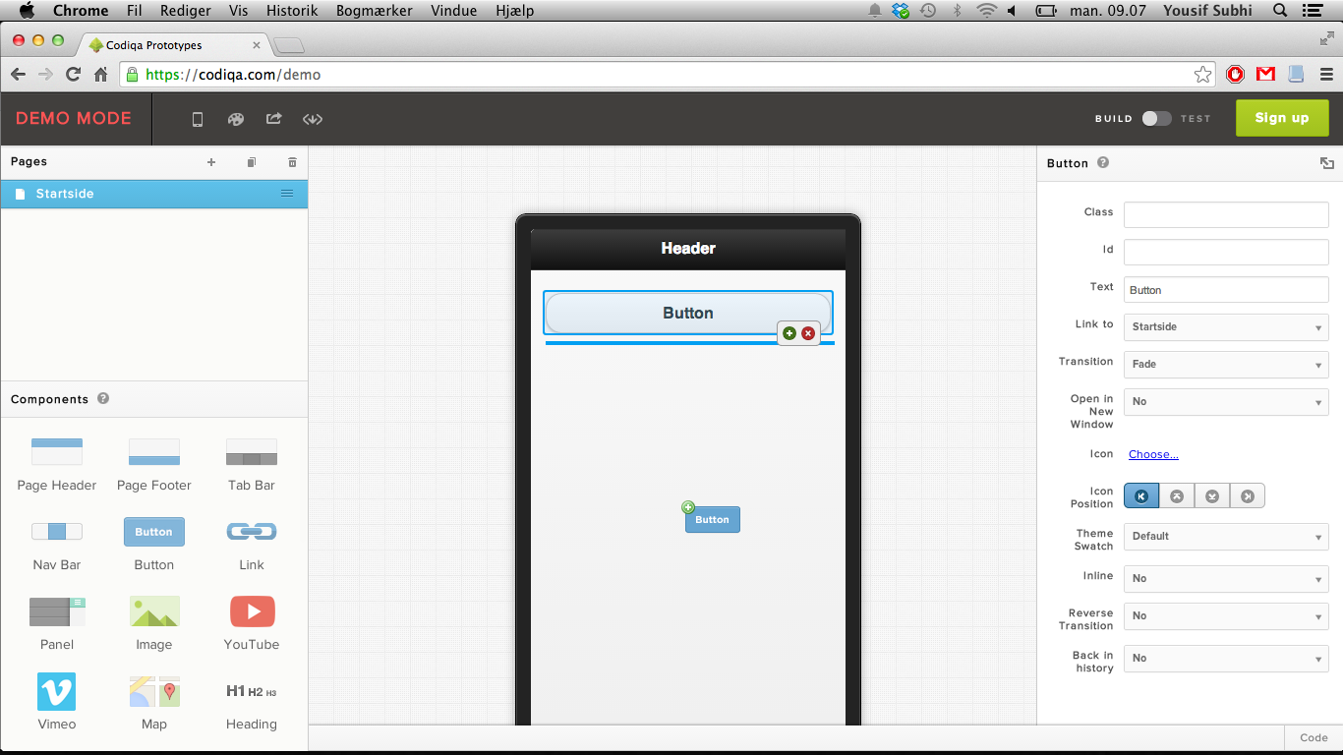The height and width of the screenshot is (755, 1343).
Task: Toggle the Build/Test mode switch
Action: pyautogui.click(x=1156, y=118)
